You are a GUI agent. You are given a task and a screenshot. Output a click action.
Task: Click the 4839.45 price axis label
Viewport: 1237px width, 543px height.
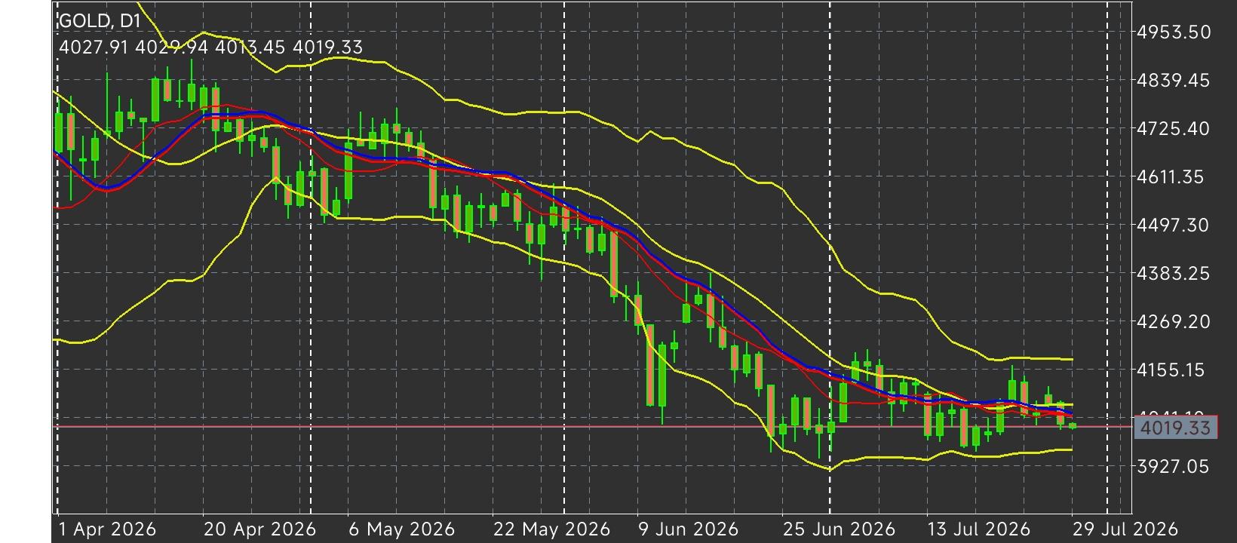1174,80
